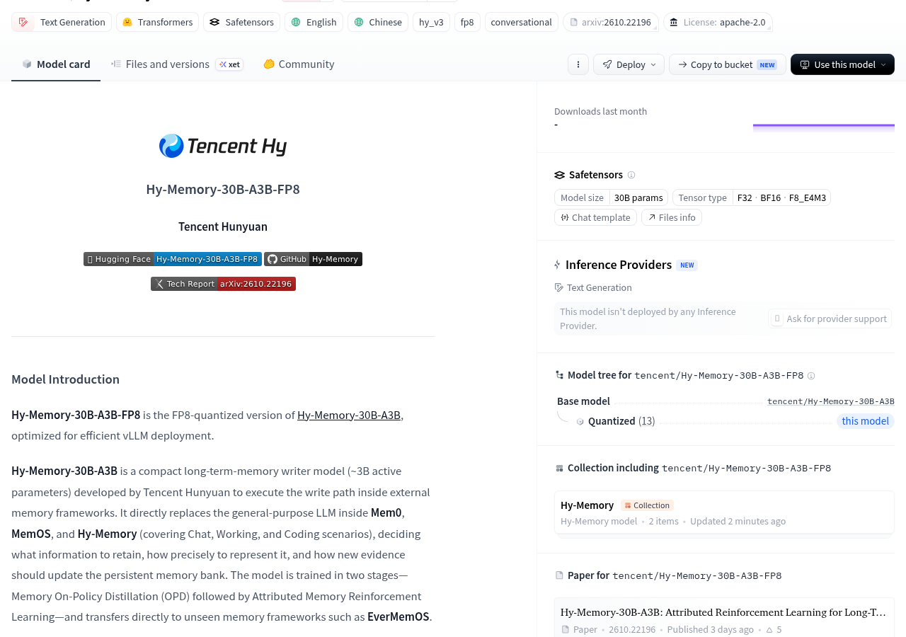Click the Safetensors tag icon
The image size is (906, 637).
pyautogui.click(x=214, y=22)
